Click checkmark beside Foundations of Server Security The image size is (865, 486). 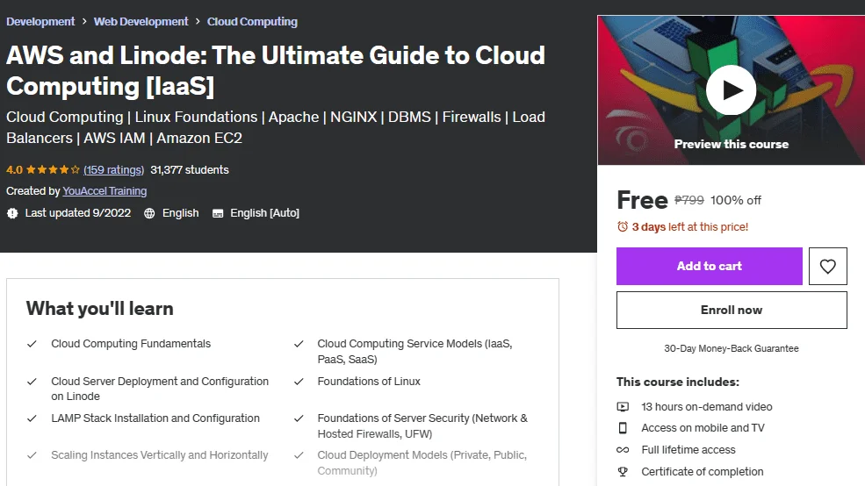coord(299,418)
